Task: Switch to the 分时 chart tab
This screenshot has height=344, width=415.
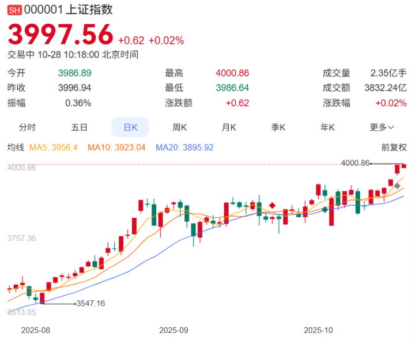Action: click(27, 127)
